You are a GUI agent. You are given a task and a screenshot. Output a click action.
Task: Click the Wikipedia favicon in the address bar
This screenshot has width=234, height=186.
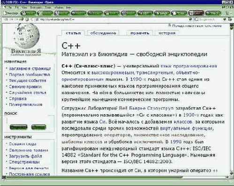pos(37,20)
